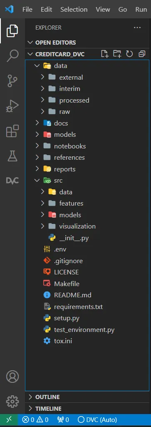Open the Selection menu

click(x=74, y=9)
